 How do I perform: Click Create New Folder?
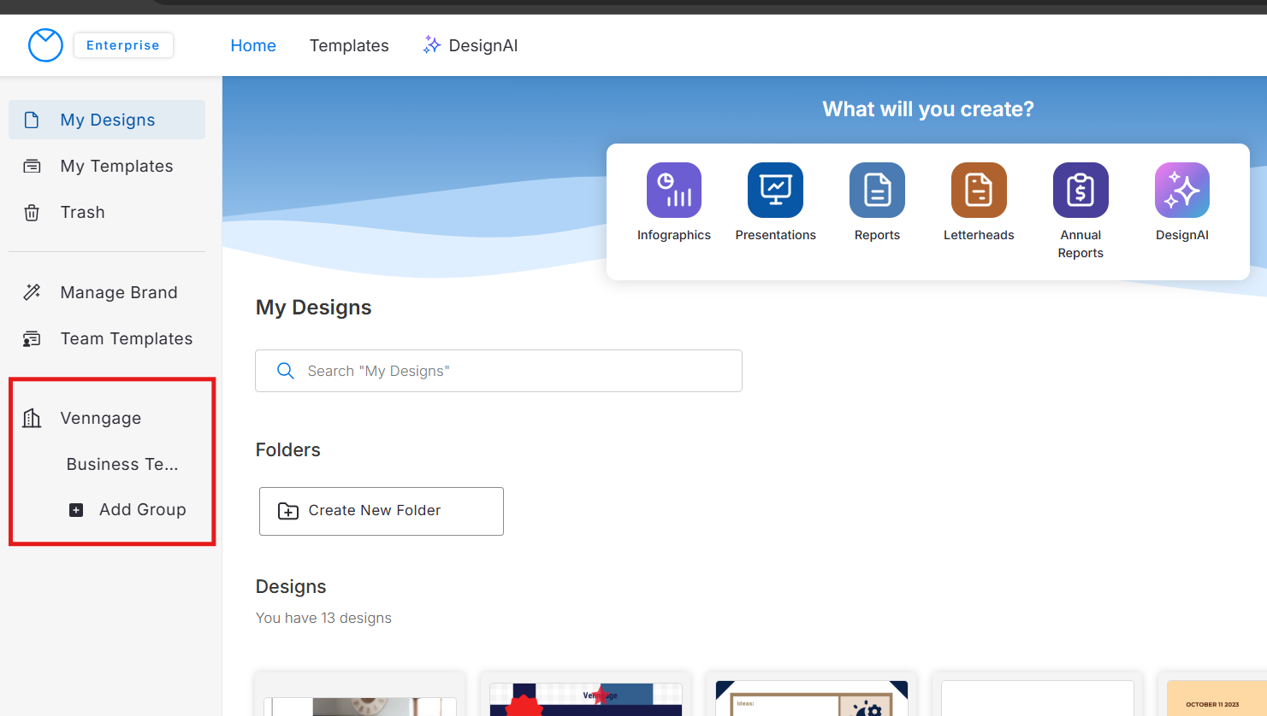[x=381, y=511]
